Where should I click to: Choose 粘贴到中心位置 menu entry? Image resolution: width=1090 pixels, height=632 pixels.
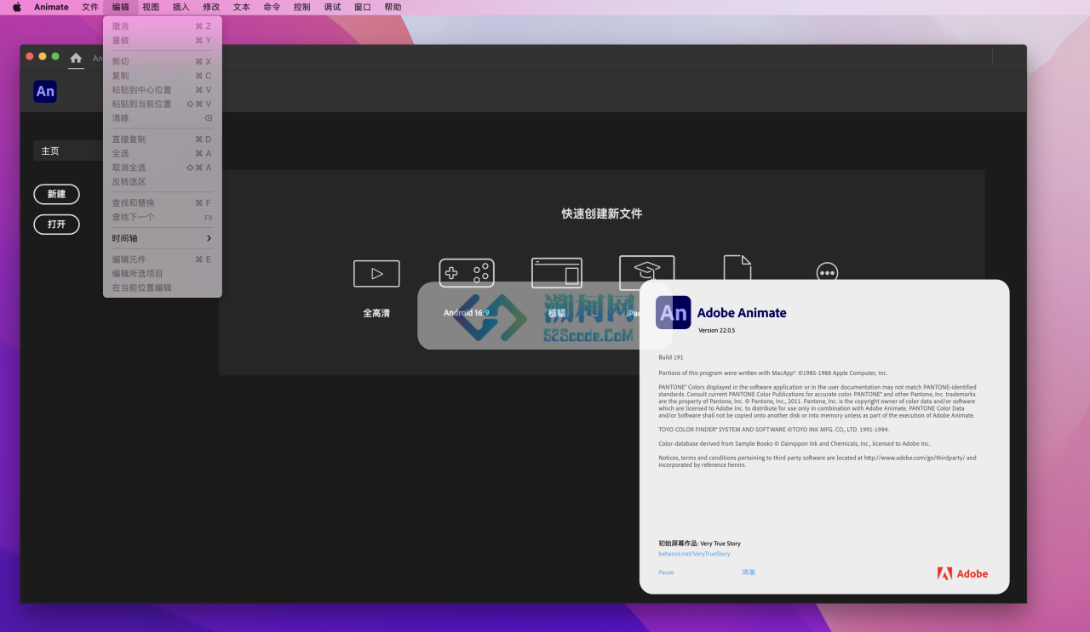pyautogui.click(x=162, y=90)
